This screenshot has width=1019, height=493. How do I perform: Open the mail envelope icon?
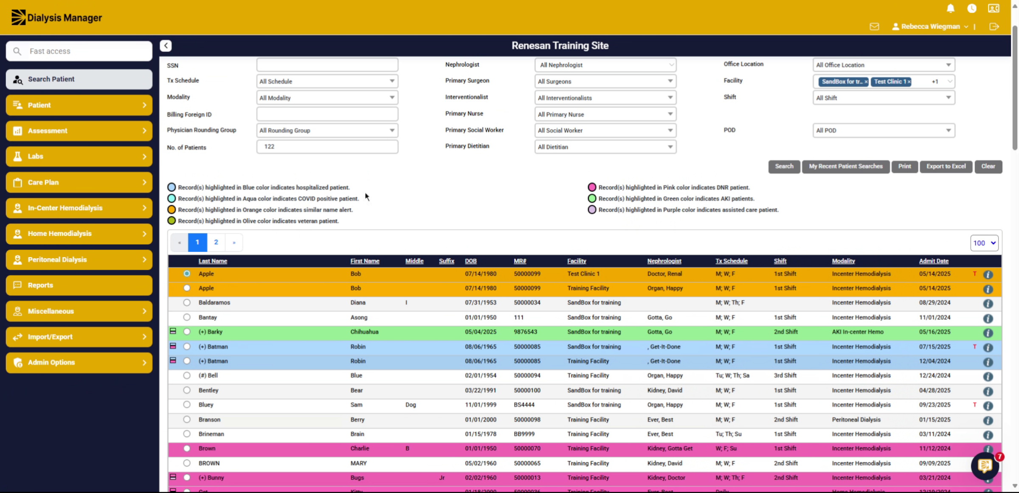click(874, 26)
